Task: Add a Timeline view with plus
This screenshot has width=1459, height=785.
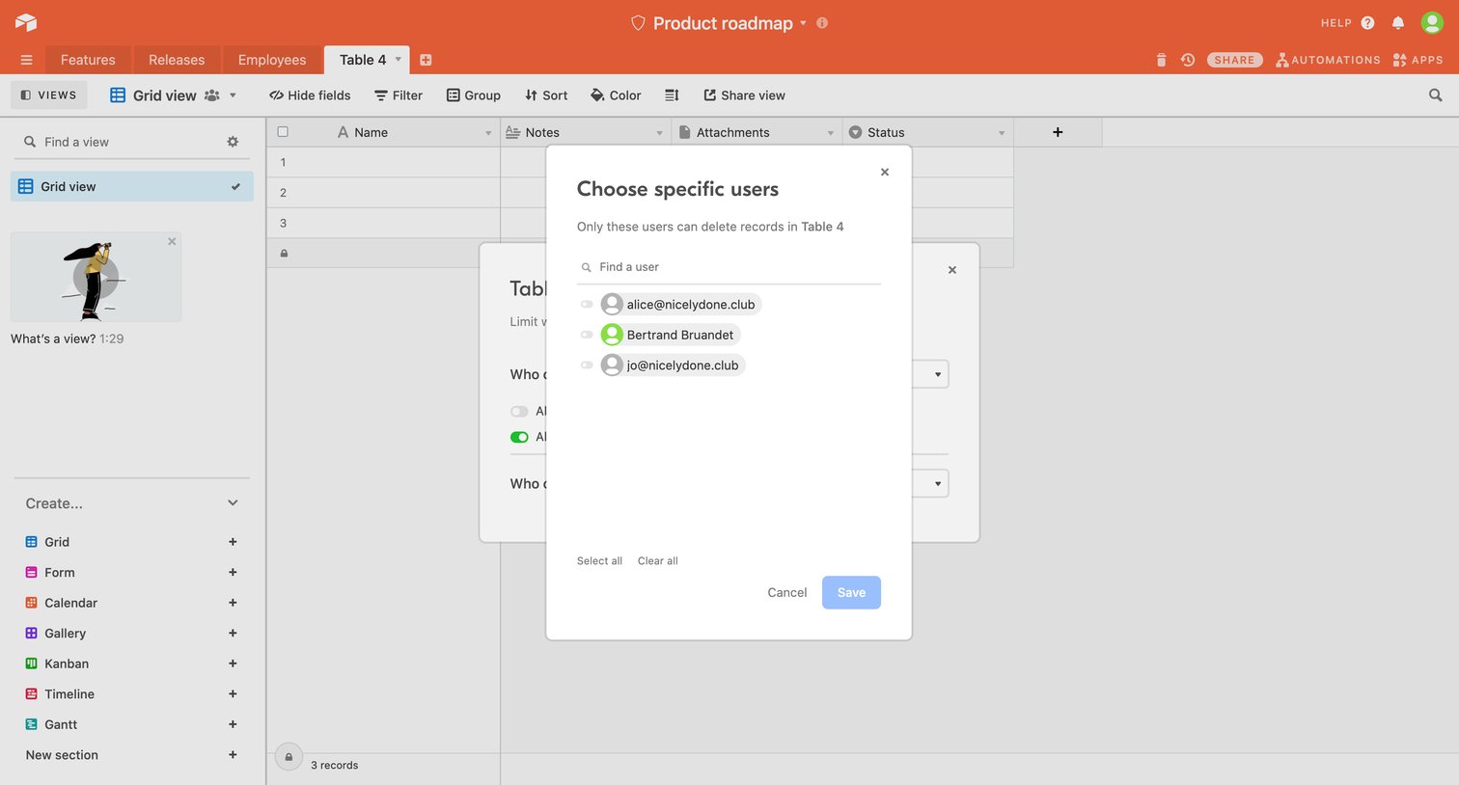Action: pyautogui.click(x=233, y=694)
